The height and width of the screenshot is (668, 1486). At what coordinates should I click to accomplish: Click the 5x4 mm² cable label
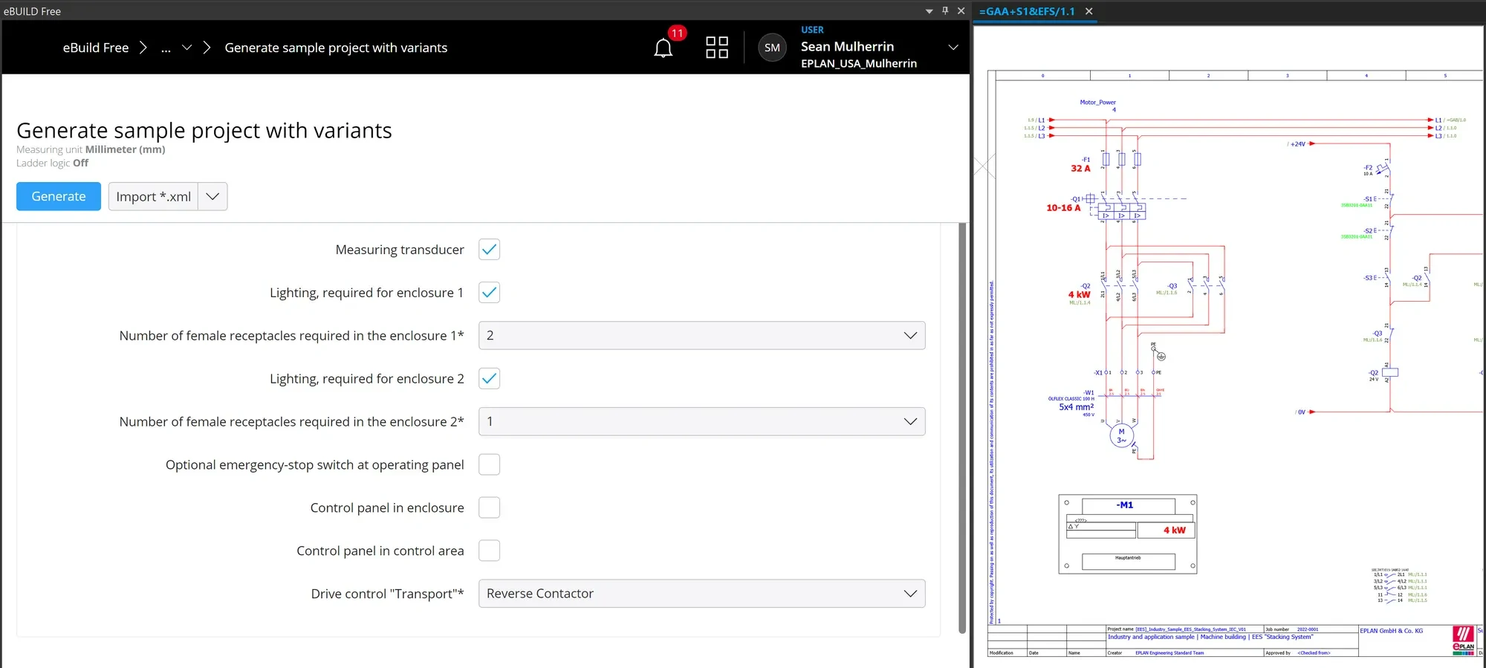pyautogui.click(x=1076, y=407)
